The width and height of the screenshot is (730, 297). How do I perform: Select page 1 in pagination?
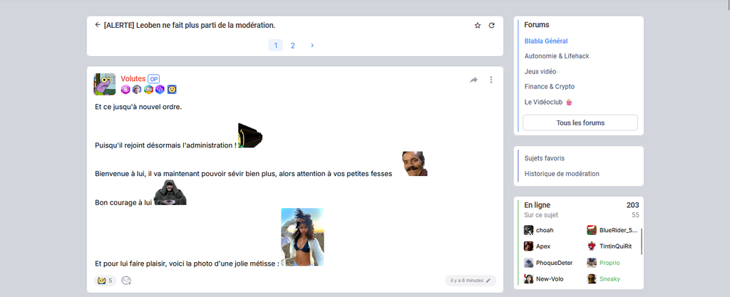tap(275, 46)
